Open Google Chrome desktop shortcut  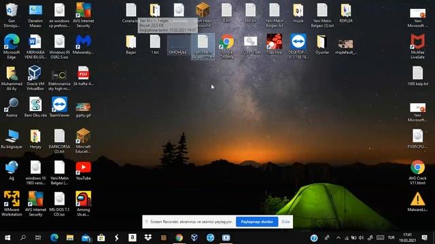click(x=226, y=47)
